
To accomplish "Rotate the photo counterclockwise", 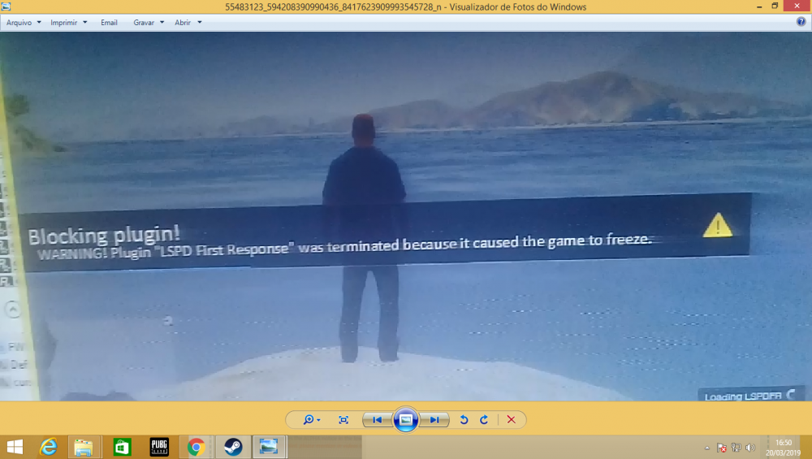I will (464, 420).
